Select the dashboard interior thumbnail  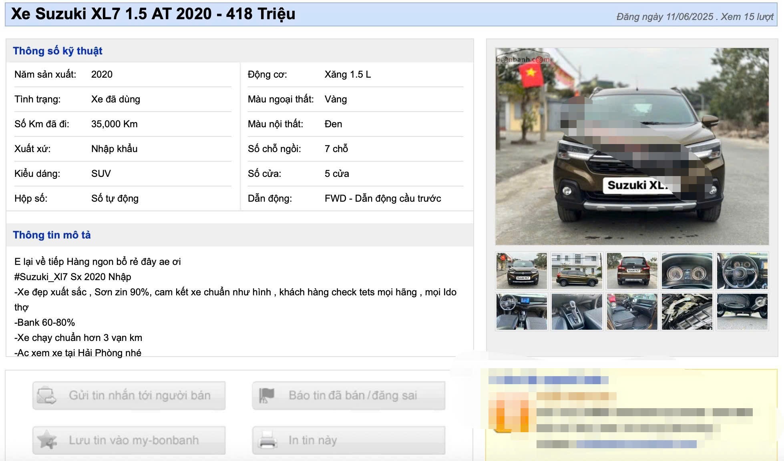coord(522,312)
